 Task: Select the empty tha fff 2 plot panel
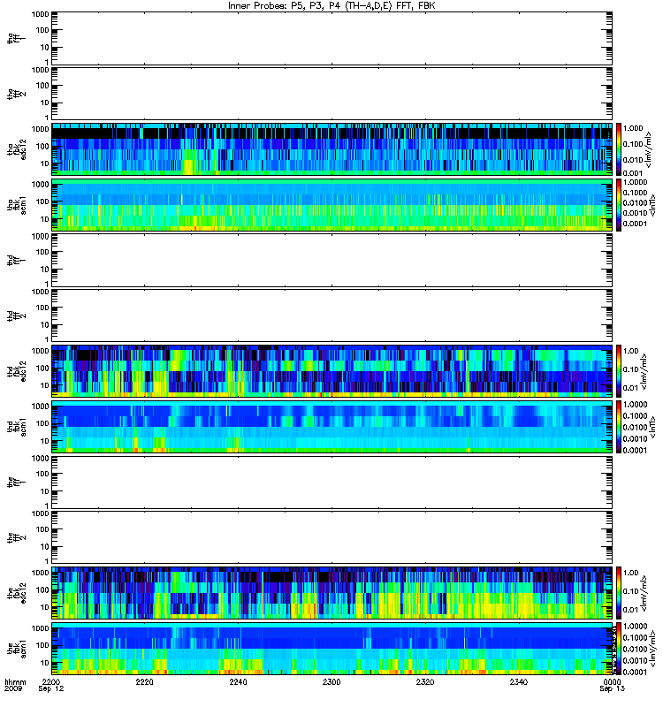pos(332,94)
